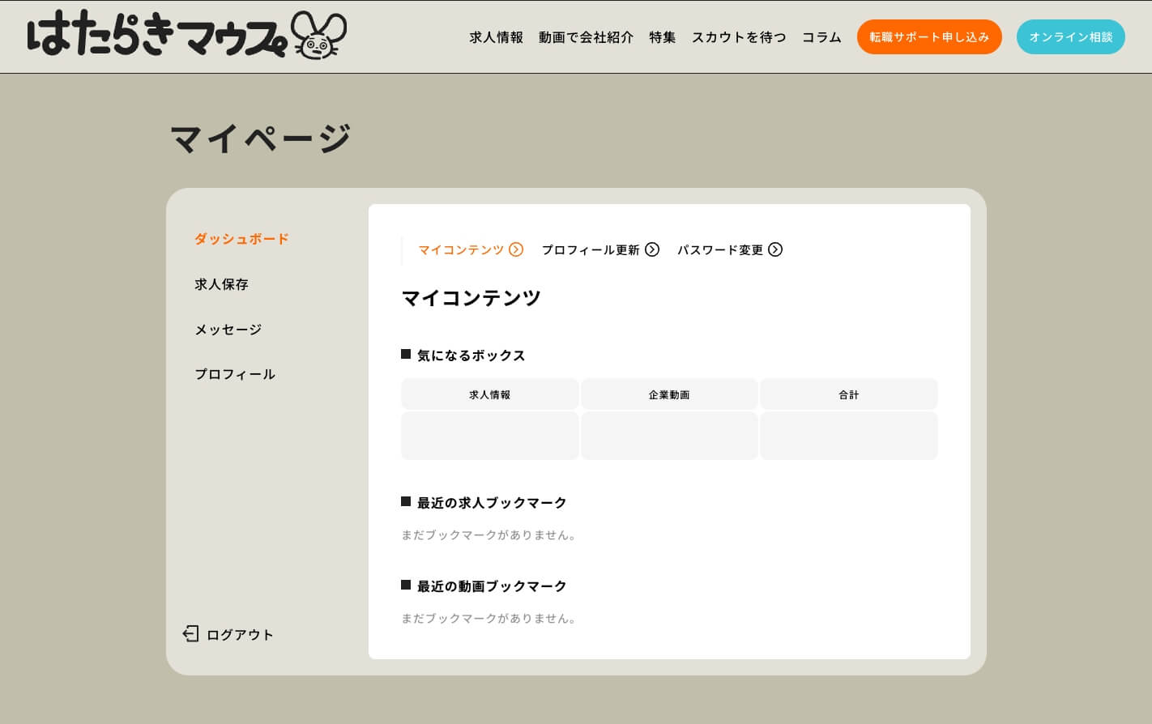Click square marker beside 最近の求人ブックマーク heading

406,501
